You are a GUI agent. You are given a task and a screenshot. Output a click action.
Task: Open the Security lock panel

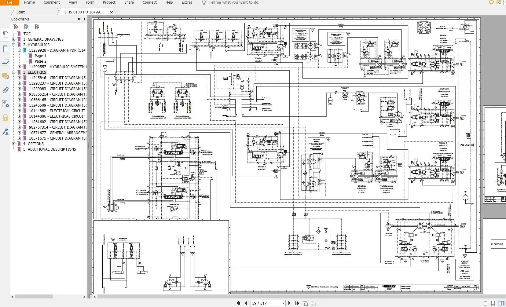click(x=5, y=118)
